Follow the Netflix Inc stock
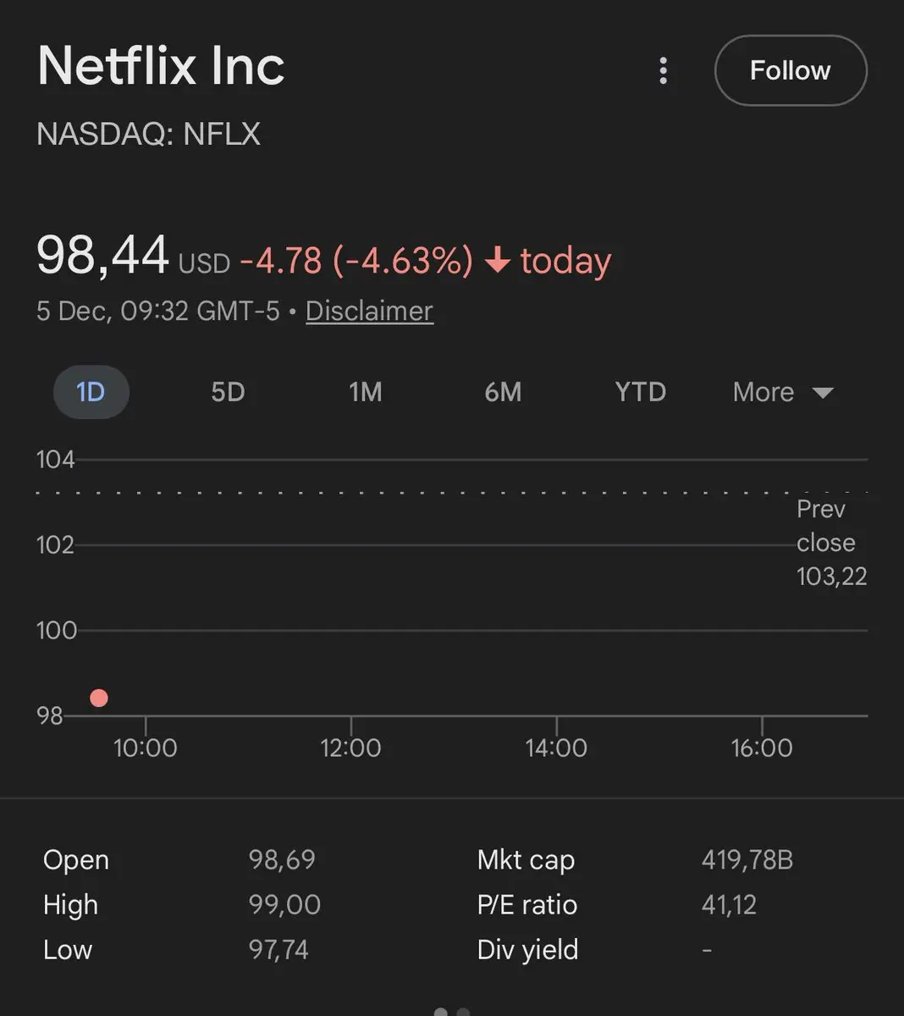 791,70
